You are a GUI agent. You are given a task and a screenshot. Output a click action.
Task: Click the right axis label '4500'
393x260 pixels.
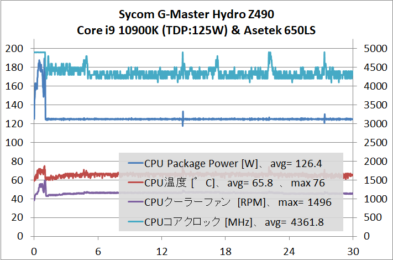coord(375,67)
